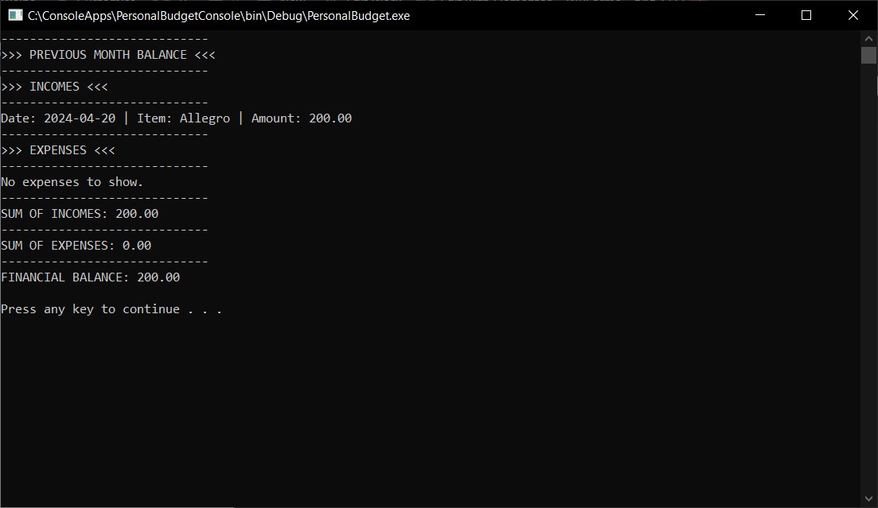The image size is (878, 508).
Task: Click the INCOMES section heading
Action: [x=54, y=87]
